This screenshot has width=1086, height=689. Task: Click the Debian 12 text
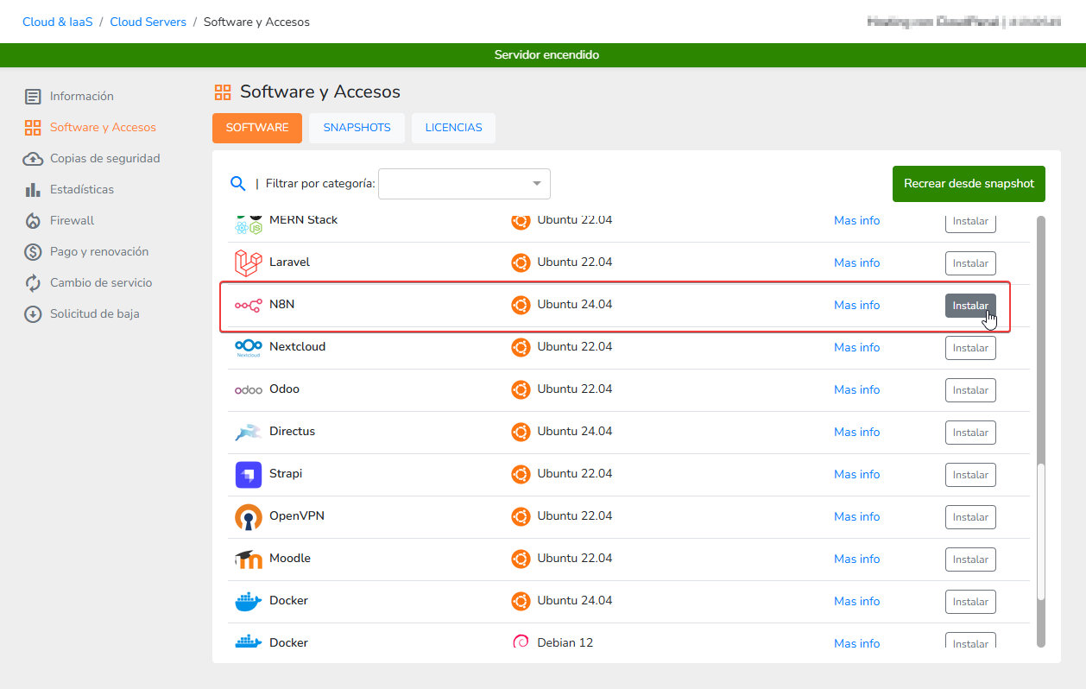565,643
